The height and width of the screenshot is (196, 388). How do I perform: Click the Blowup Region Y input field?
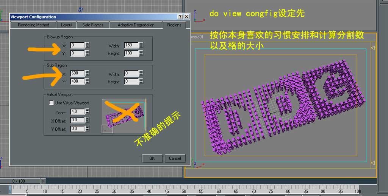(77, 53)
